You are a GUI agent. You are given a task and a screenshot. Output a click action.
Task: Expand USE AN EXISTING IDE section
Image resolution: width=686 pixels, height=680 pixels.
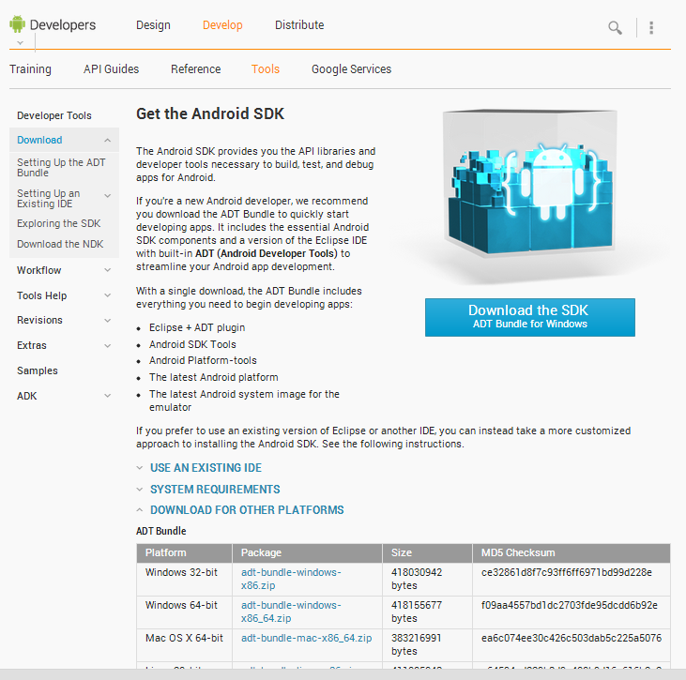point(206,468)
